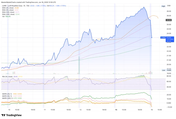Click the "Low" price marker label
Viewport: 176px width, 119px height.
tap(163, 70)
